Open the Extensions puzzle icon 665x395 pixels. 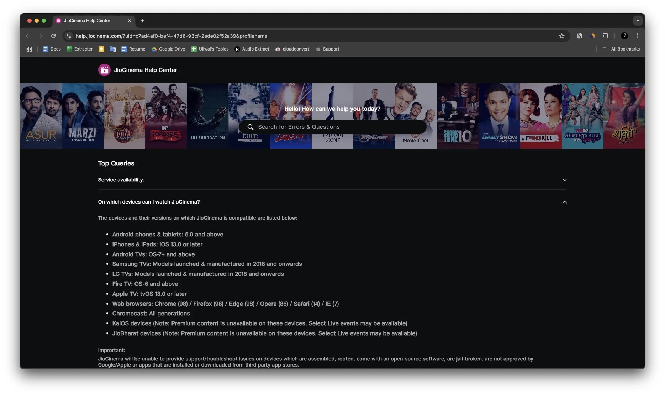605,36
